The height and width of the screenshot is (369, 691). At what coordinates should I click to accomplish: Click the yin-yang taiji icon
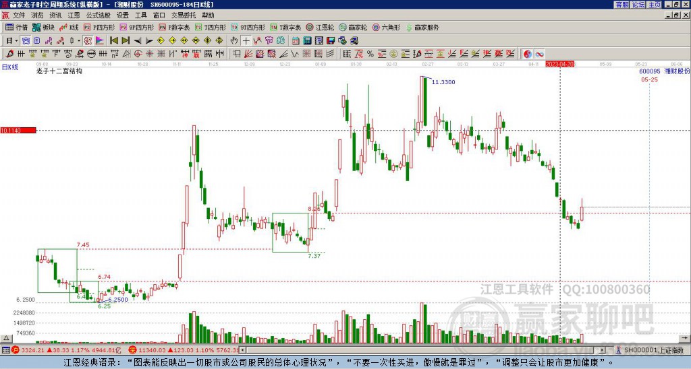point(528,54)
